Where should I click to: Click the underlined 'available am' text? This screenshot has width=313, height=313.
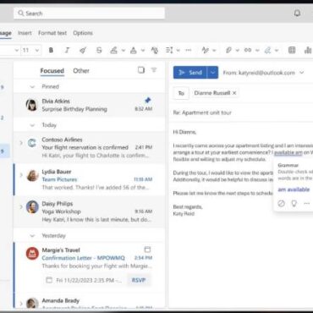coord(288,152)
